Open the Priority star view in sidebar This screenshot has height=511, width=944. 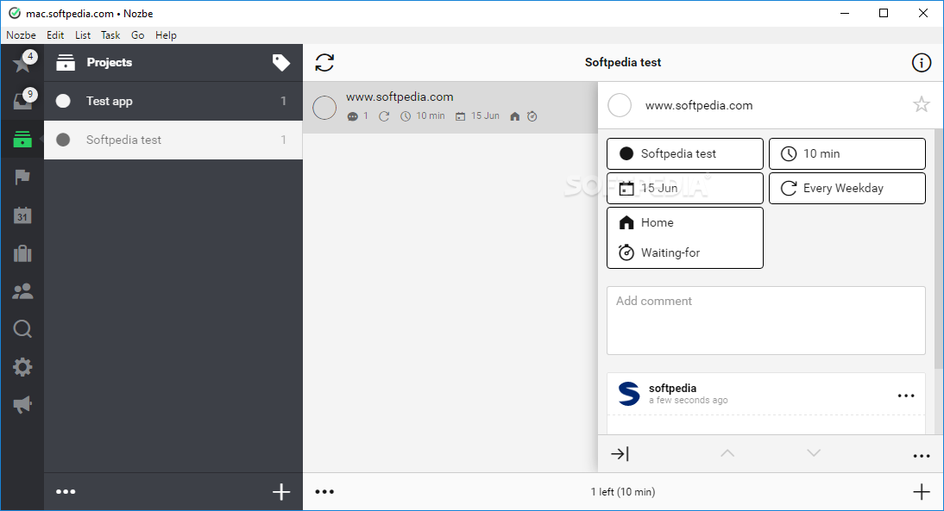pyautogui.click(x=22, y=62)
